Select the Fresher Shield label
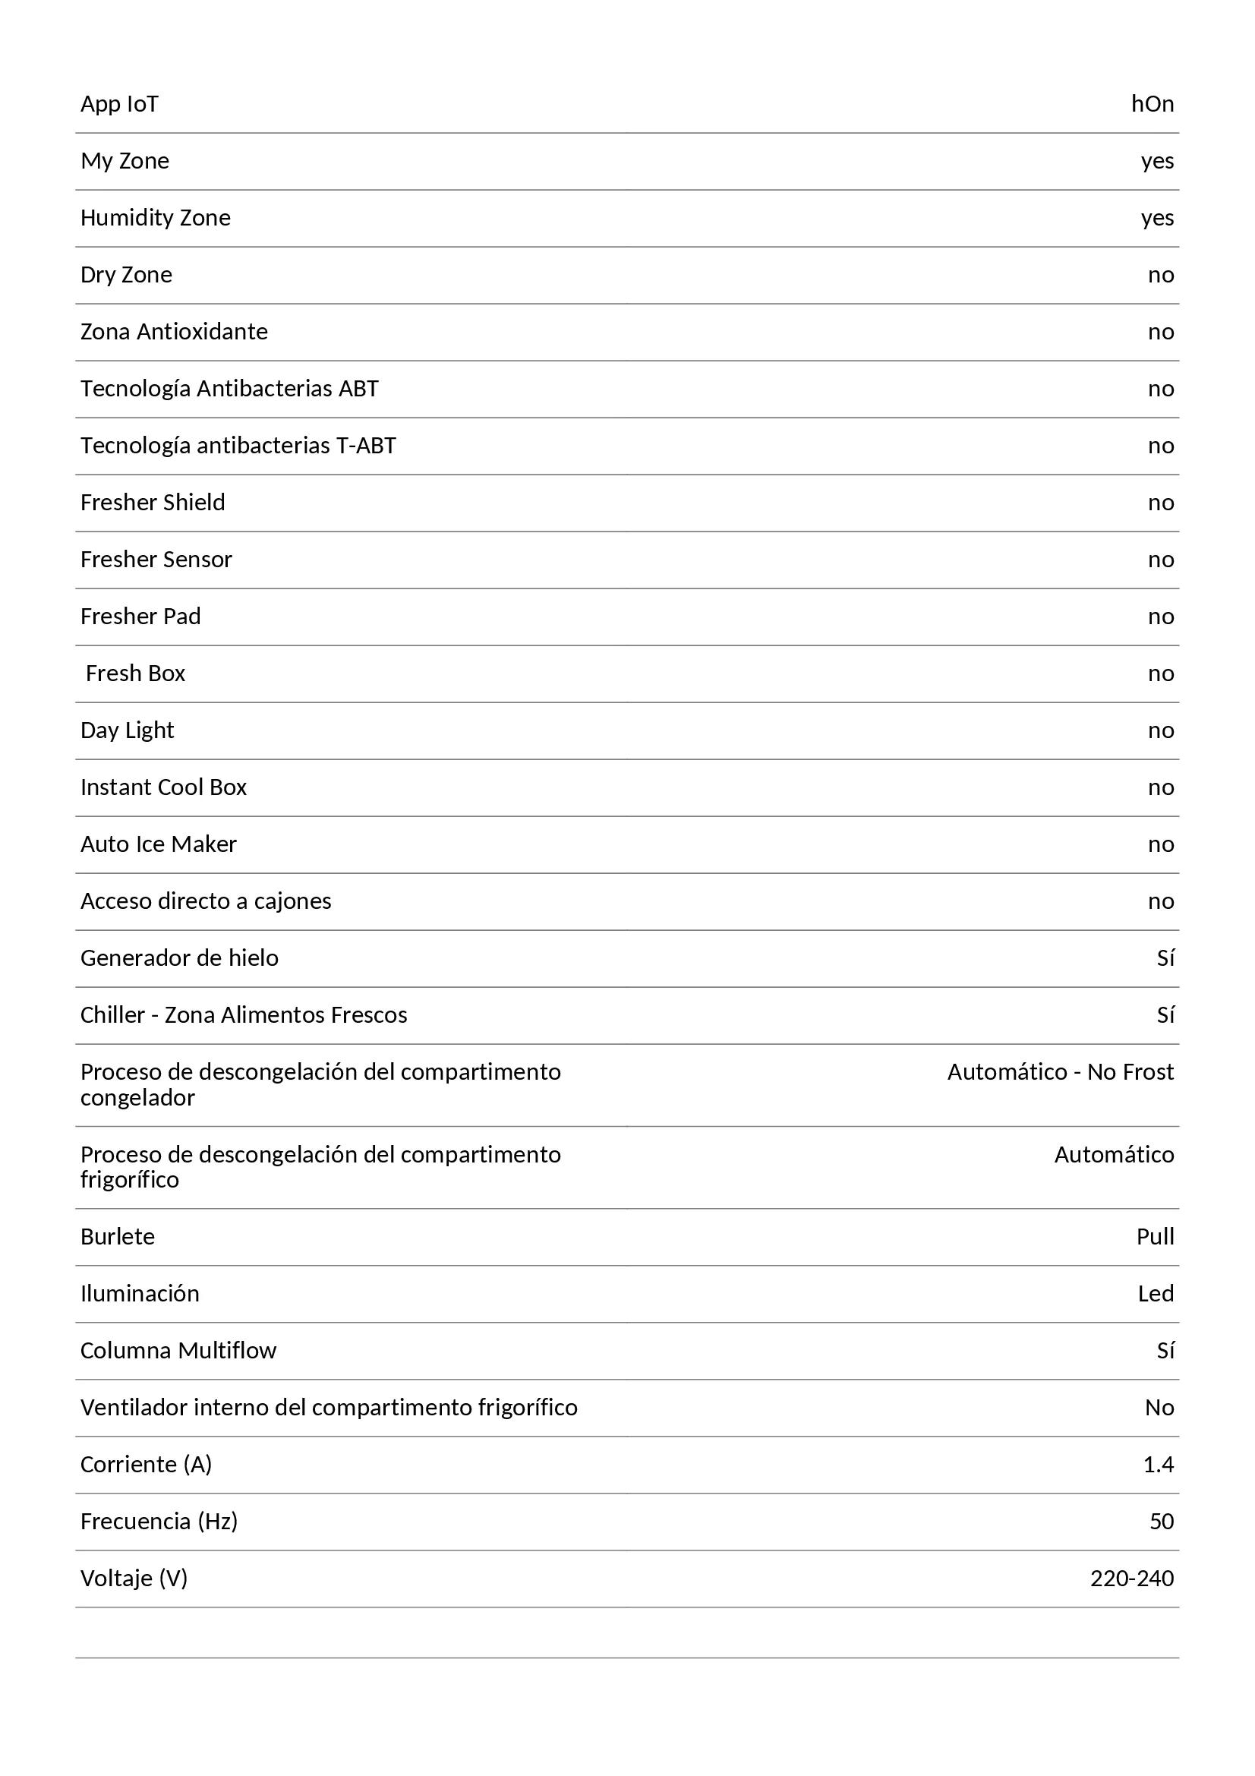The height and width of the screenshot is (1776, 1255). [x=153, y=503]
